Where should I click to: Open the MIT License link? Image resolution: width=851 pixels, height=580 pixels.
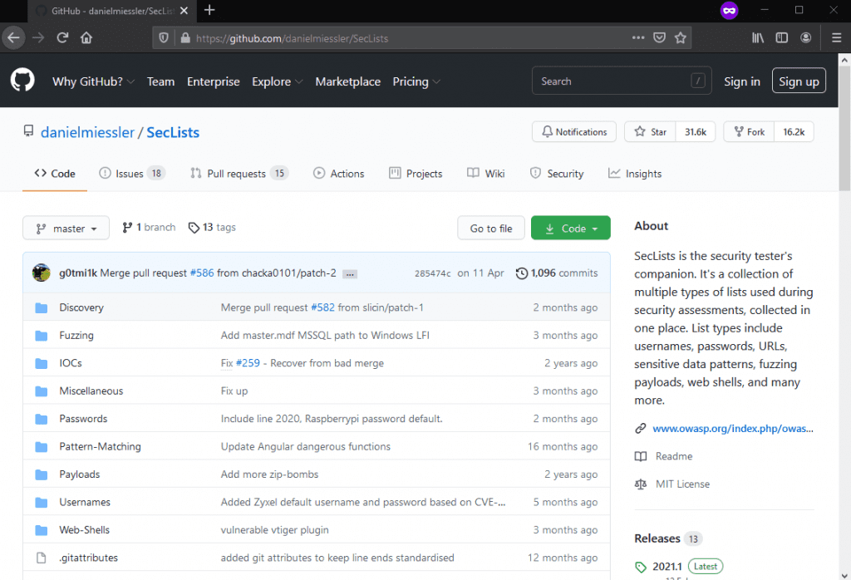click(683, 484)
